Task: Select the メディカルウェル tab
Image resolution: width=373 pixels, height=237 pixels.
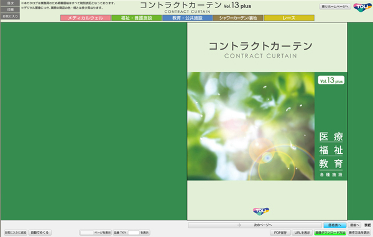Action: click(85, 18)
